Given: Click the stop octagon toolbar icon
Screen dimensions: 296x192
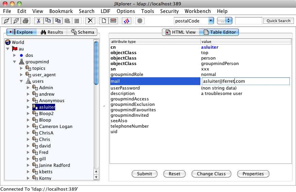Looking at the screenshot, I should coord(140,21).
